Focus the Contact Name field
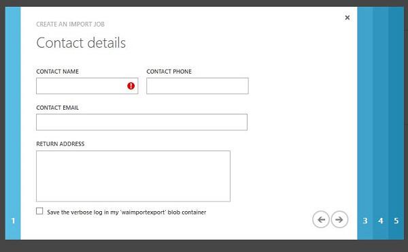408x252 pixels. 87,86
